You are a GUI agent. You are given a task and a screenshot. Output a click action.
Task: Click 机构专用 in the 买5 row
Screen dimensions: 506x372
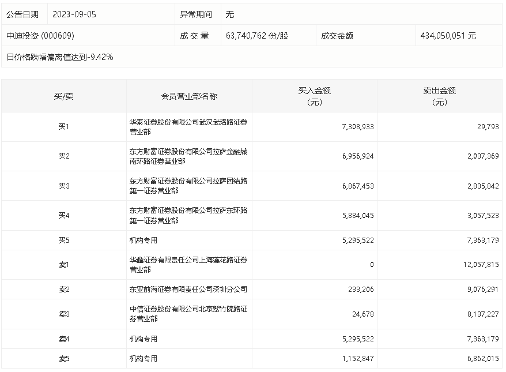144,241
